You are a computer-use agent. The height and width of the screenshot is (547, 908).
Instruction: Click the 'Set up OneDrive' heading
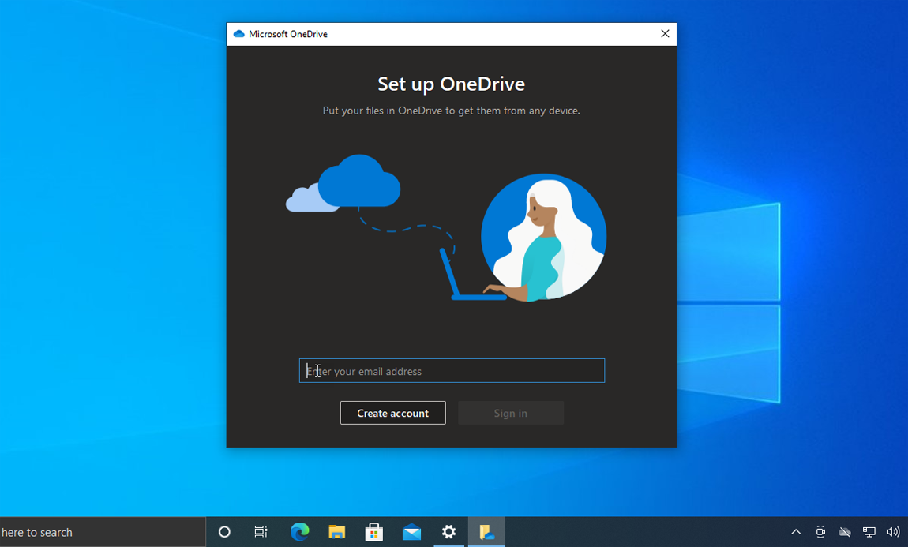click(451, 84)
